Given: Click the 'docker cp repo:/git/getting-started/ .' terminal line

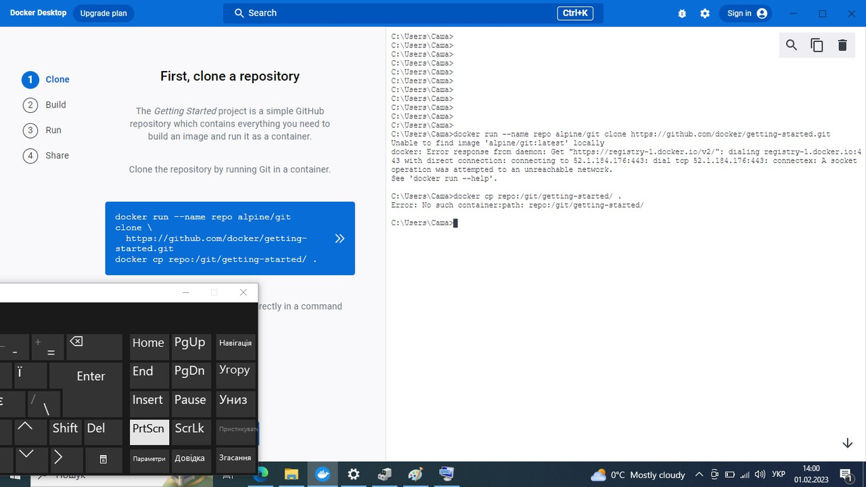Looking at the screenshot, I should 507,196.
